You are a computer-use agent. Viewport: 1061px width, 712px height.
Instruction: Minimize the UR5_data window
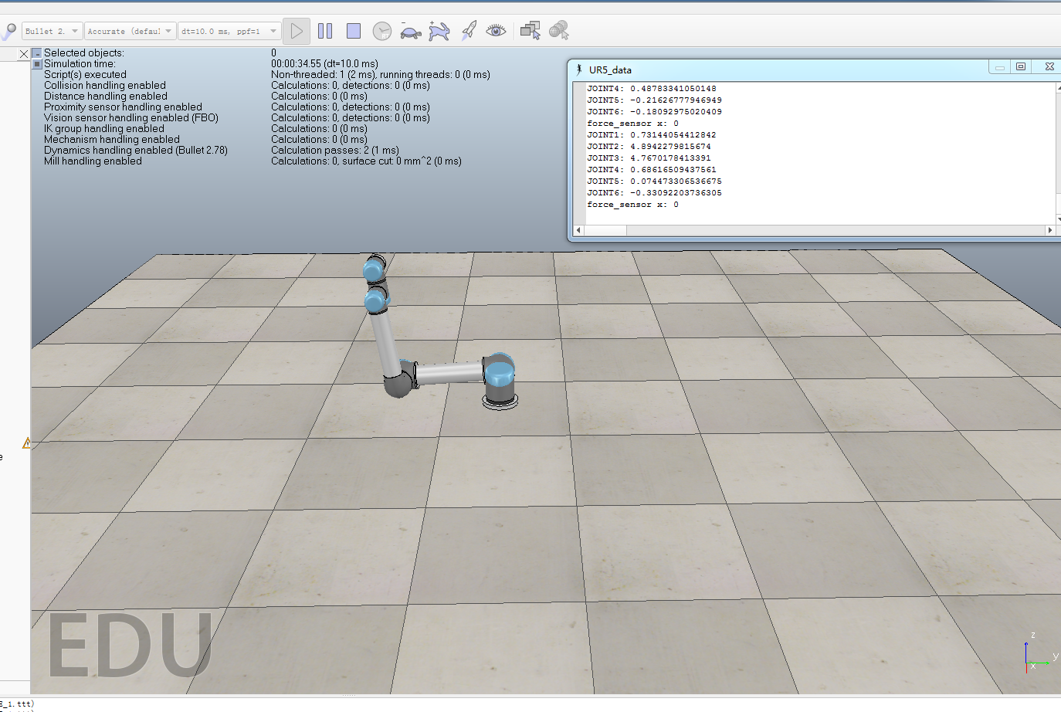pos(1000,67)
